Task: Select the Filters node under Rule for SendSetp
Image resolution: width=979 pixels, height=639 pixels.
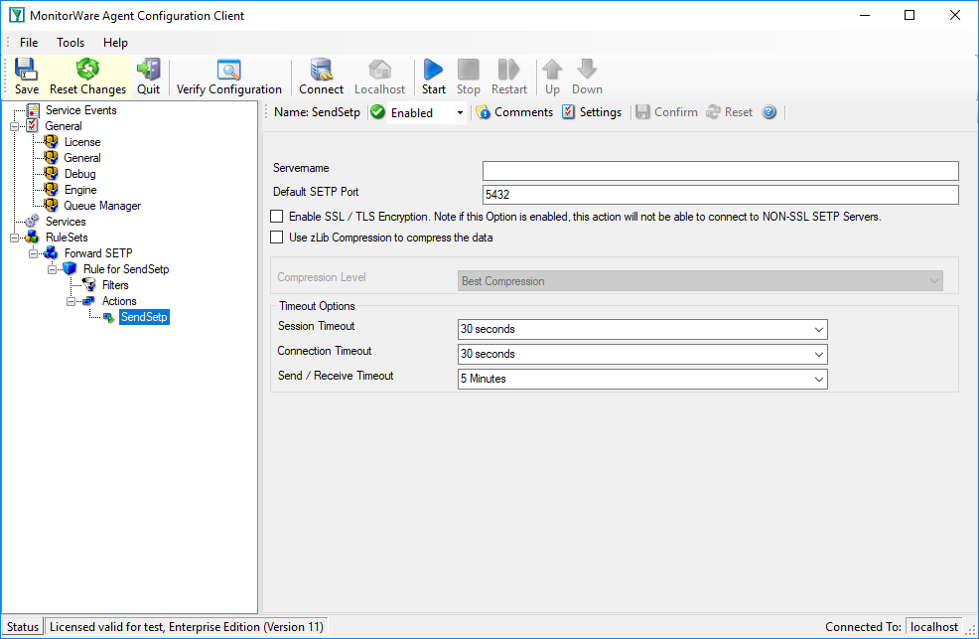Action: click(115, 285)
